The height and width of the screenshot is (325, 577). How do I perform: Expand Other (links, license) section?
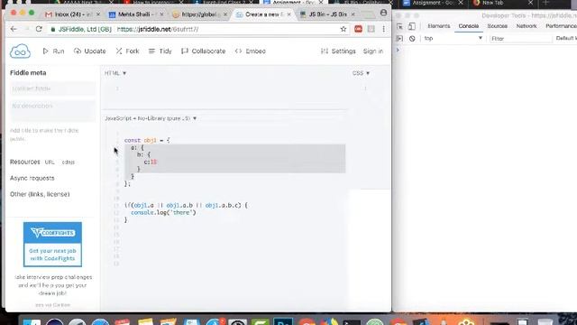40,194
